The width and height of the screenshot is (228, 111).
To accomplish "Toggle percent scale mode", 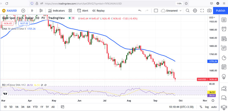I will [x=201, y=107].
